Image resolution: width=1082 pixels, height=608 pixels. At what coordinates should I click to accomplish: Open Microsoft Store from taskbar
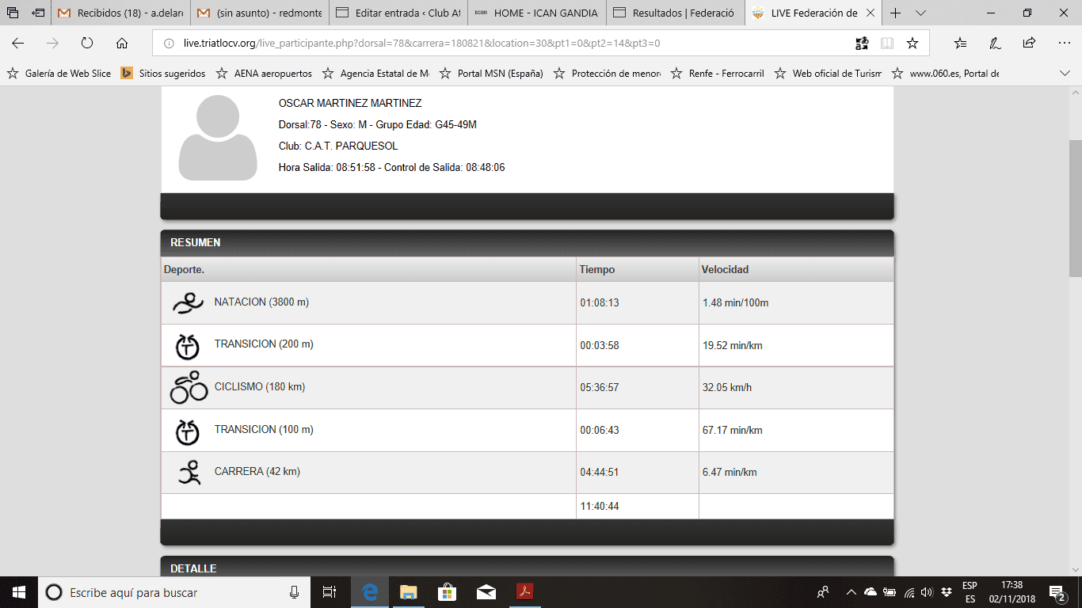(447, 591)
